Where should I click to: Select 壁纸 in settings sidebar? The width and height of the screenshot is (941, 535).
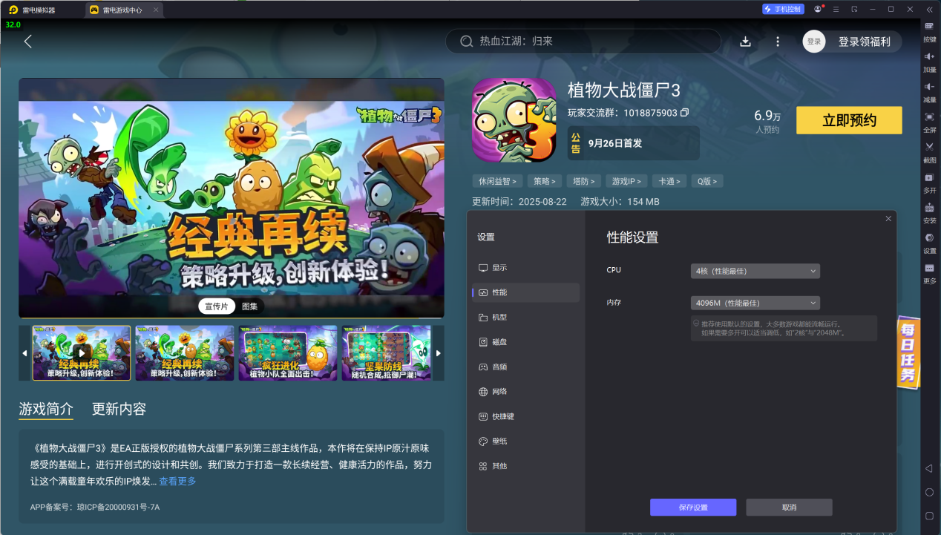click(525, 441)
